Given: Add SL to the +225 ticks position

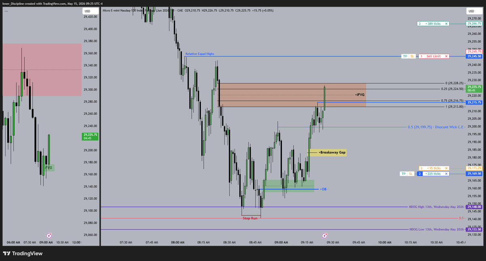Looking at the screenshot, I should click(x=411, y=174).
